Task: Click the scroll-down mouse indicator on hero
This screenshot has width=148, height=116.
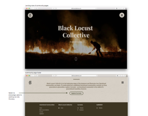Action: click(x=76, y=59)
